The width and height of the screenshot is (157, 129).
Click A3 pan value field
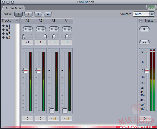(x=54, y=42)
